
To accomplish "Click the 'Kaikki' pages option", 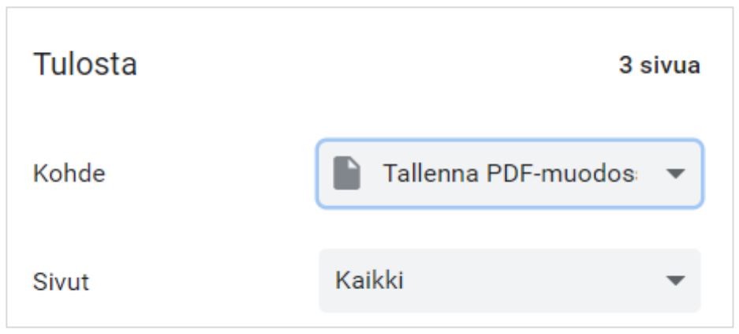I will pyautogui.click(x=369, y=280).
